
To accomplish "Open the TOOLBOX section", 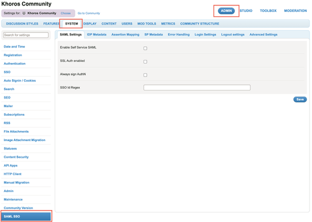I will 268,11.
